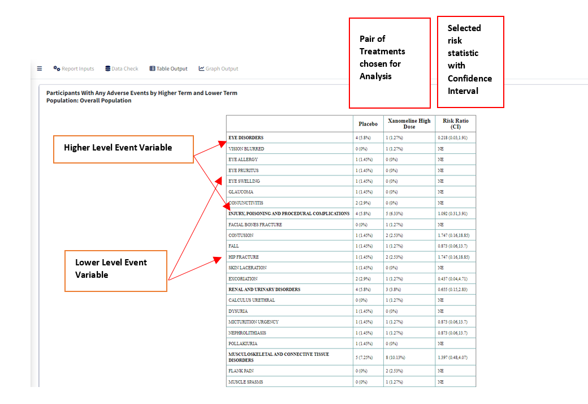Select the EXCORIATION row label
The height and width of the screenshot is (404, 588).
(243, 278)
